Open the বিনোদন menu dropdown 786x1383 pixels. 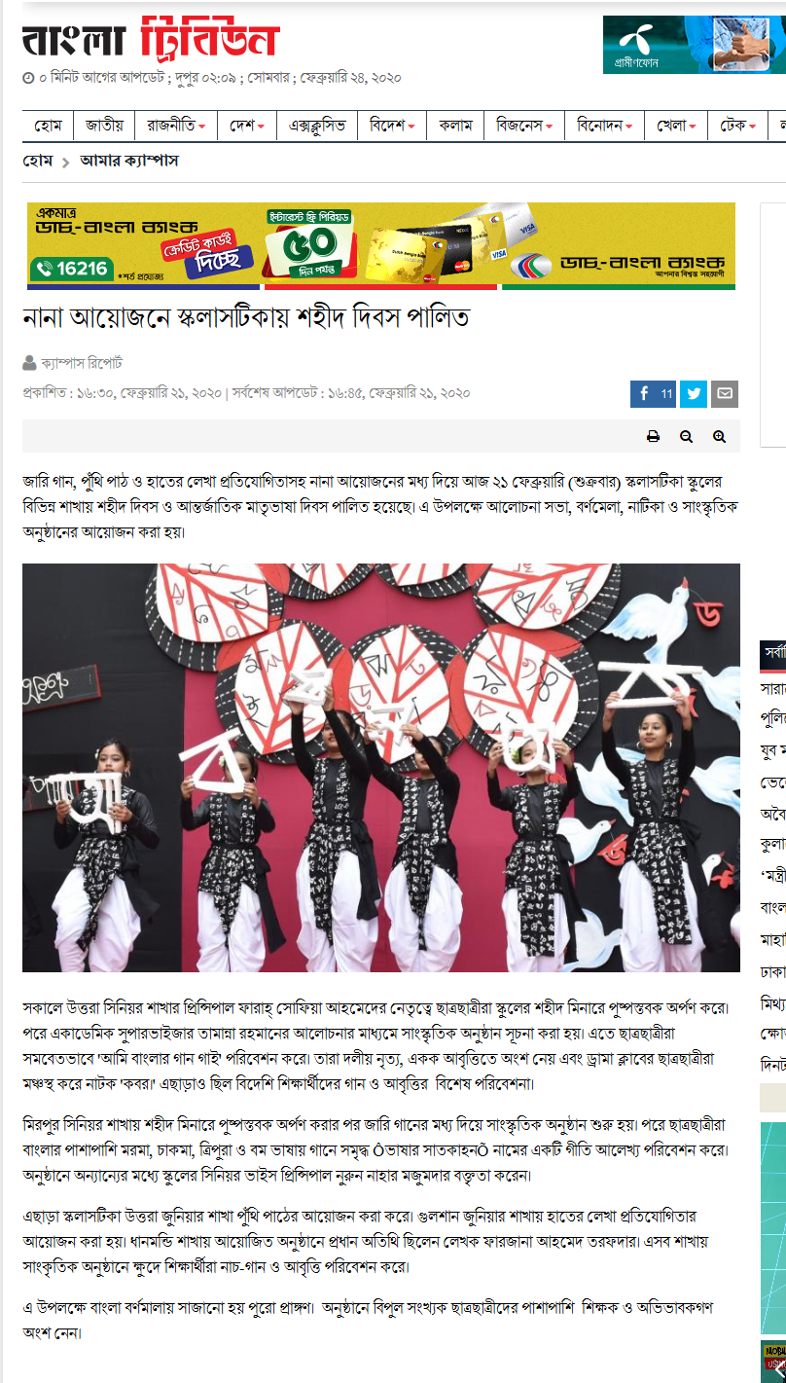click(x=604, y=126)
